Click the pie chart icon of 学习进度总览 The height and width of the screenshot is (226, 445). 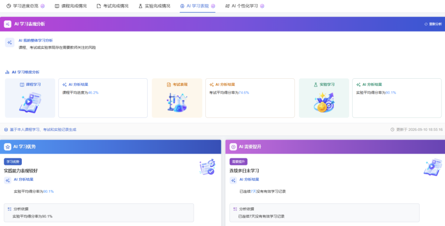[9, 6]
